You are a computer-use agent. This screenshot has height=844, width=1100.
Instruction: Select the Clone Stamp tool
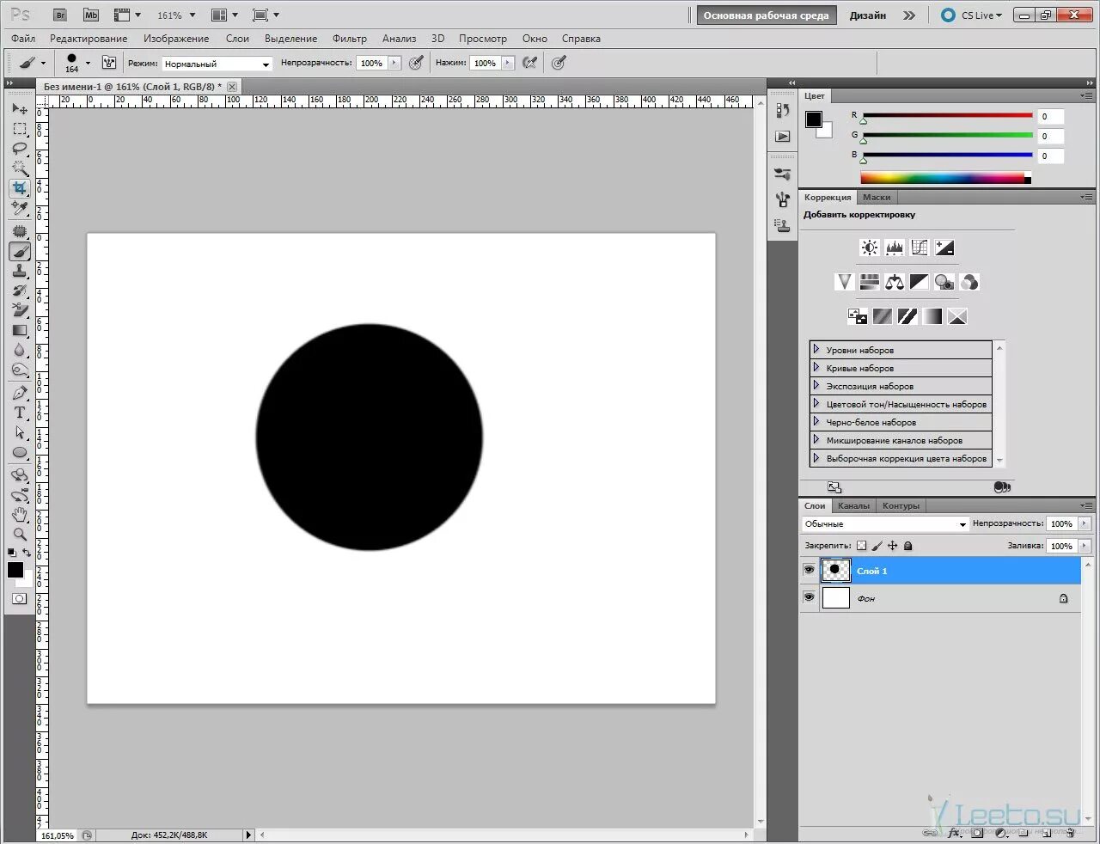pyautogui.click(x=20, y=272)
